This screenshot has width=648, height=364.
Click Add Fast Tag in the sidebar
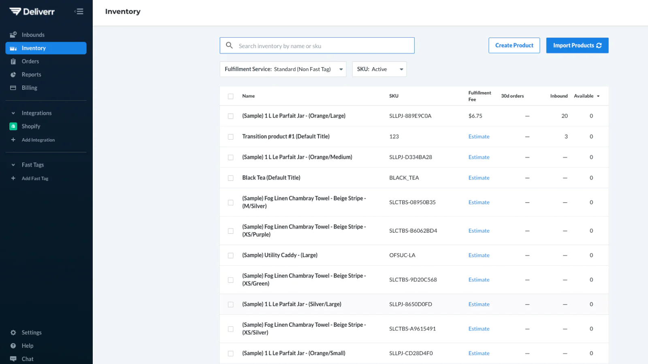pos(35,178)
